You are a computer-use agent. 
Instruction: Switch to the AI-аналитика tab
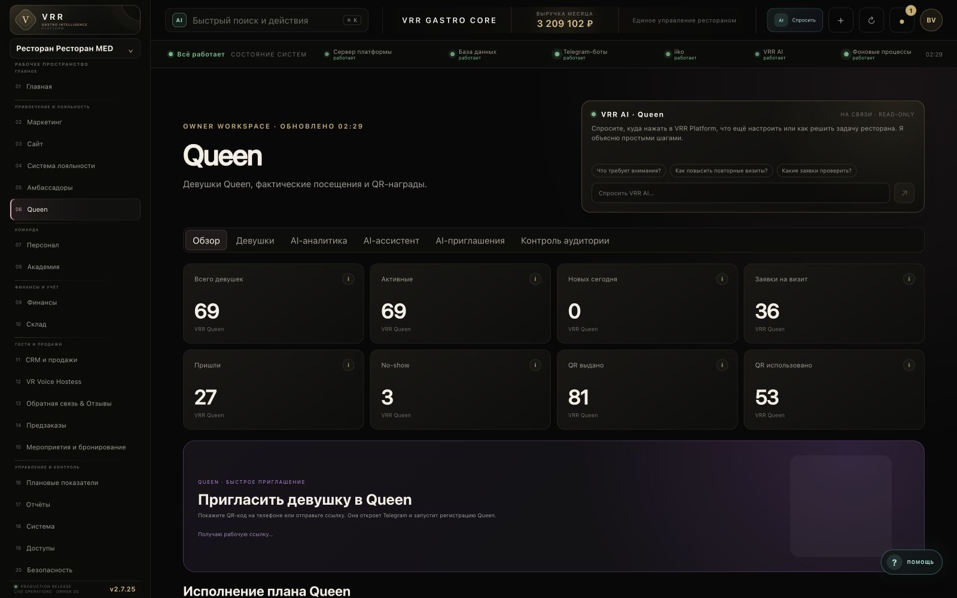[x=319, y=240]
